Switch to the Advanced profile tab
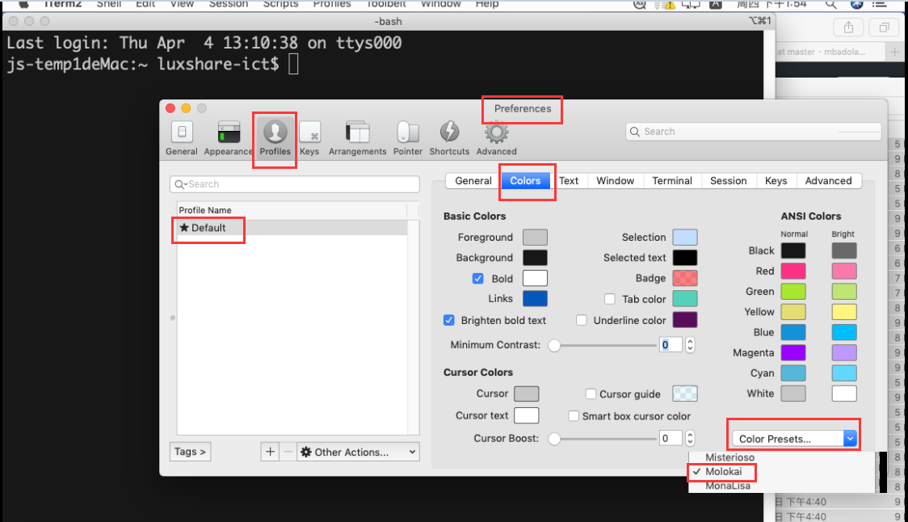Image resolution: width=908 pixels, height=522 pixels. tap(829, 181)
